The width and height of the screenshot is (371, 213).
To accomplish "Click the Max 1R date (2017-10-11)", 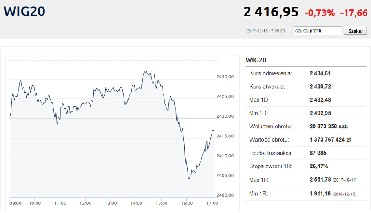I will click(344, 180).
